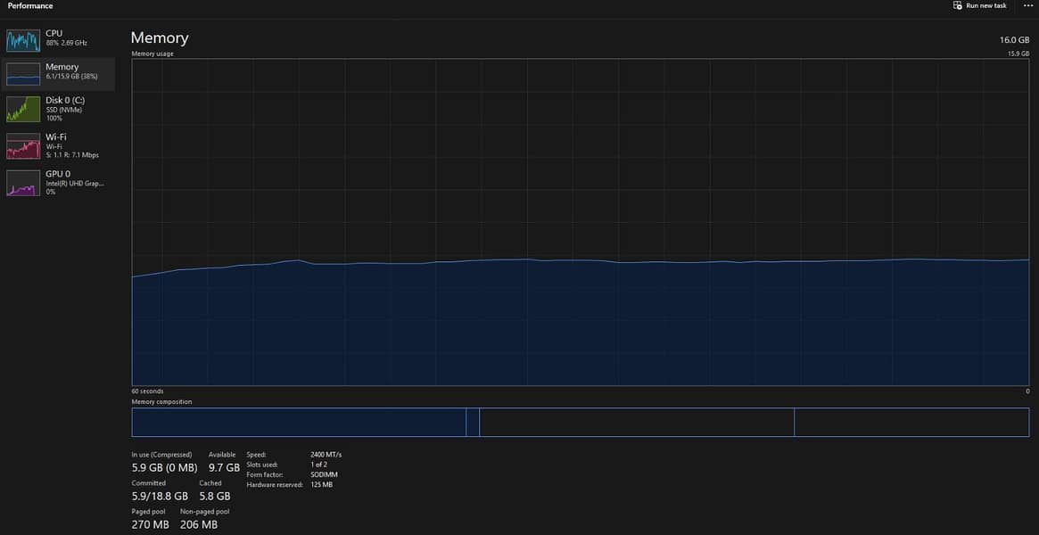
Task: Click the 5.9/18.8 GB Committed value
Action: (160, 496)
